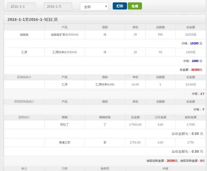
Task: Click the 2016-1-1至2016-1-5日汇总 report title
Action: point(33,20)
